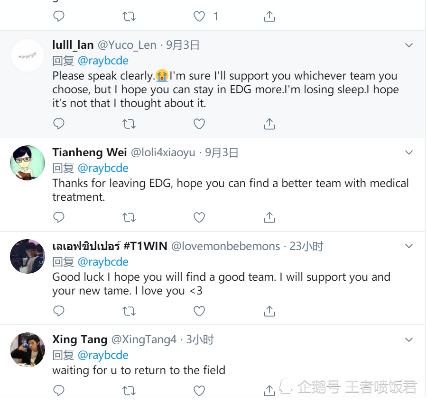Open the 9月3日 timestamp on lulll_lan's tweet
This screenshot has height=402, width=427.
coord(183,45)
